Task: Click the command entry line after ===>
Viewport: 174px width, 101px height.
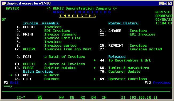Action: click(93, 86)
